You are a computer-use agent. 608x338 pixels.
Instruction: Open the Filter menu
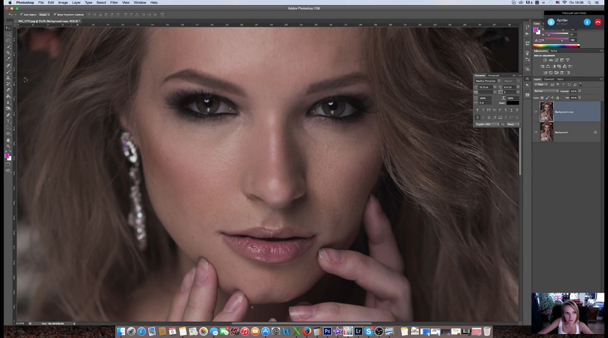point(114,3)
